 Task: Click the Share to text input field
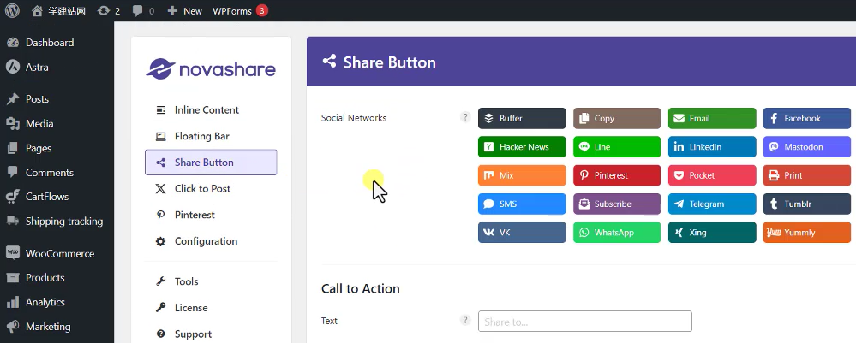point(584,322)
